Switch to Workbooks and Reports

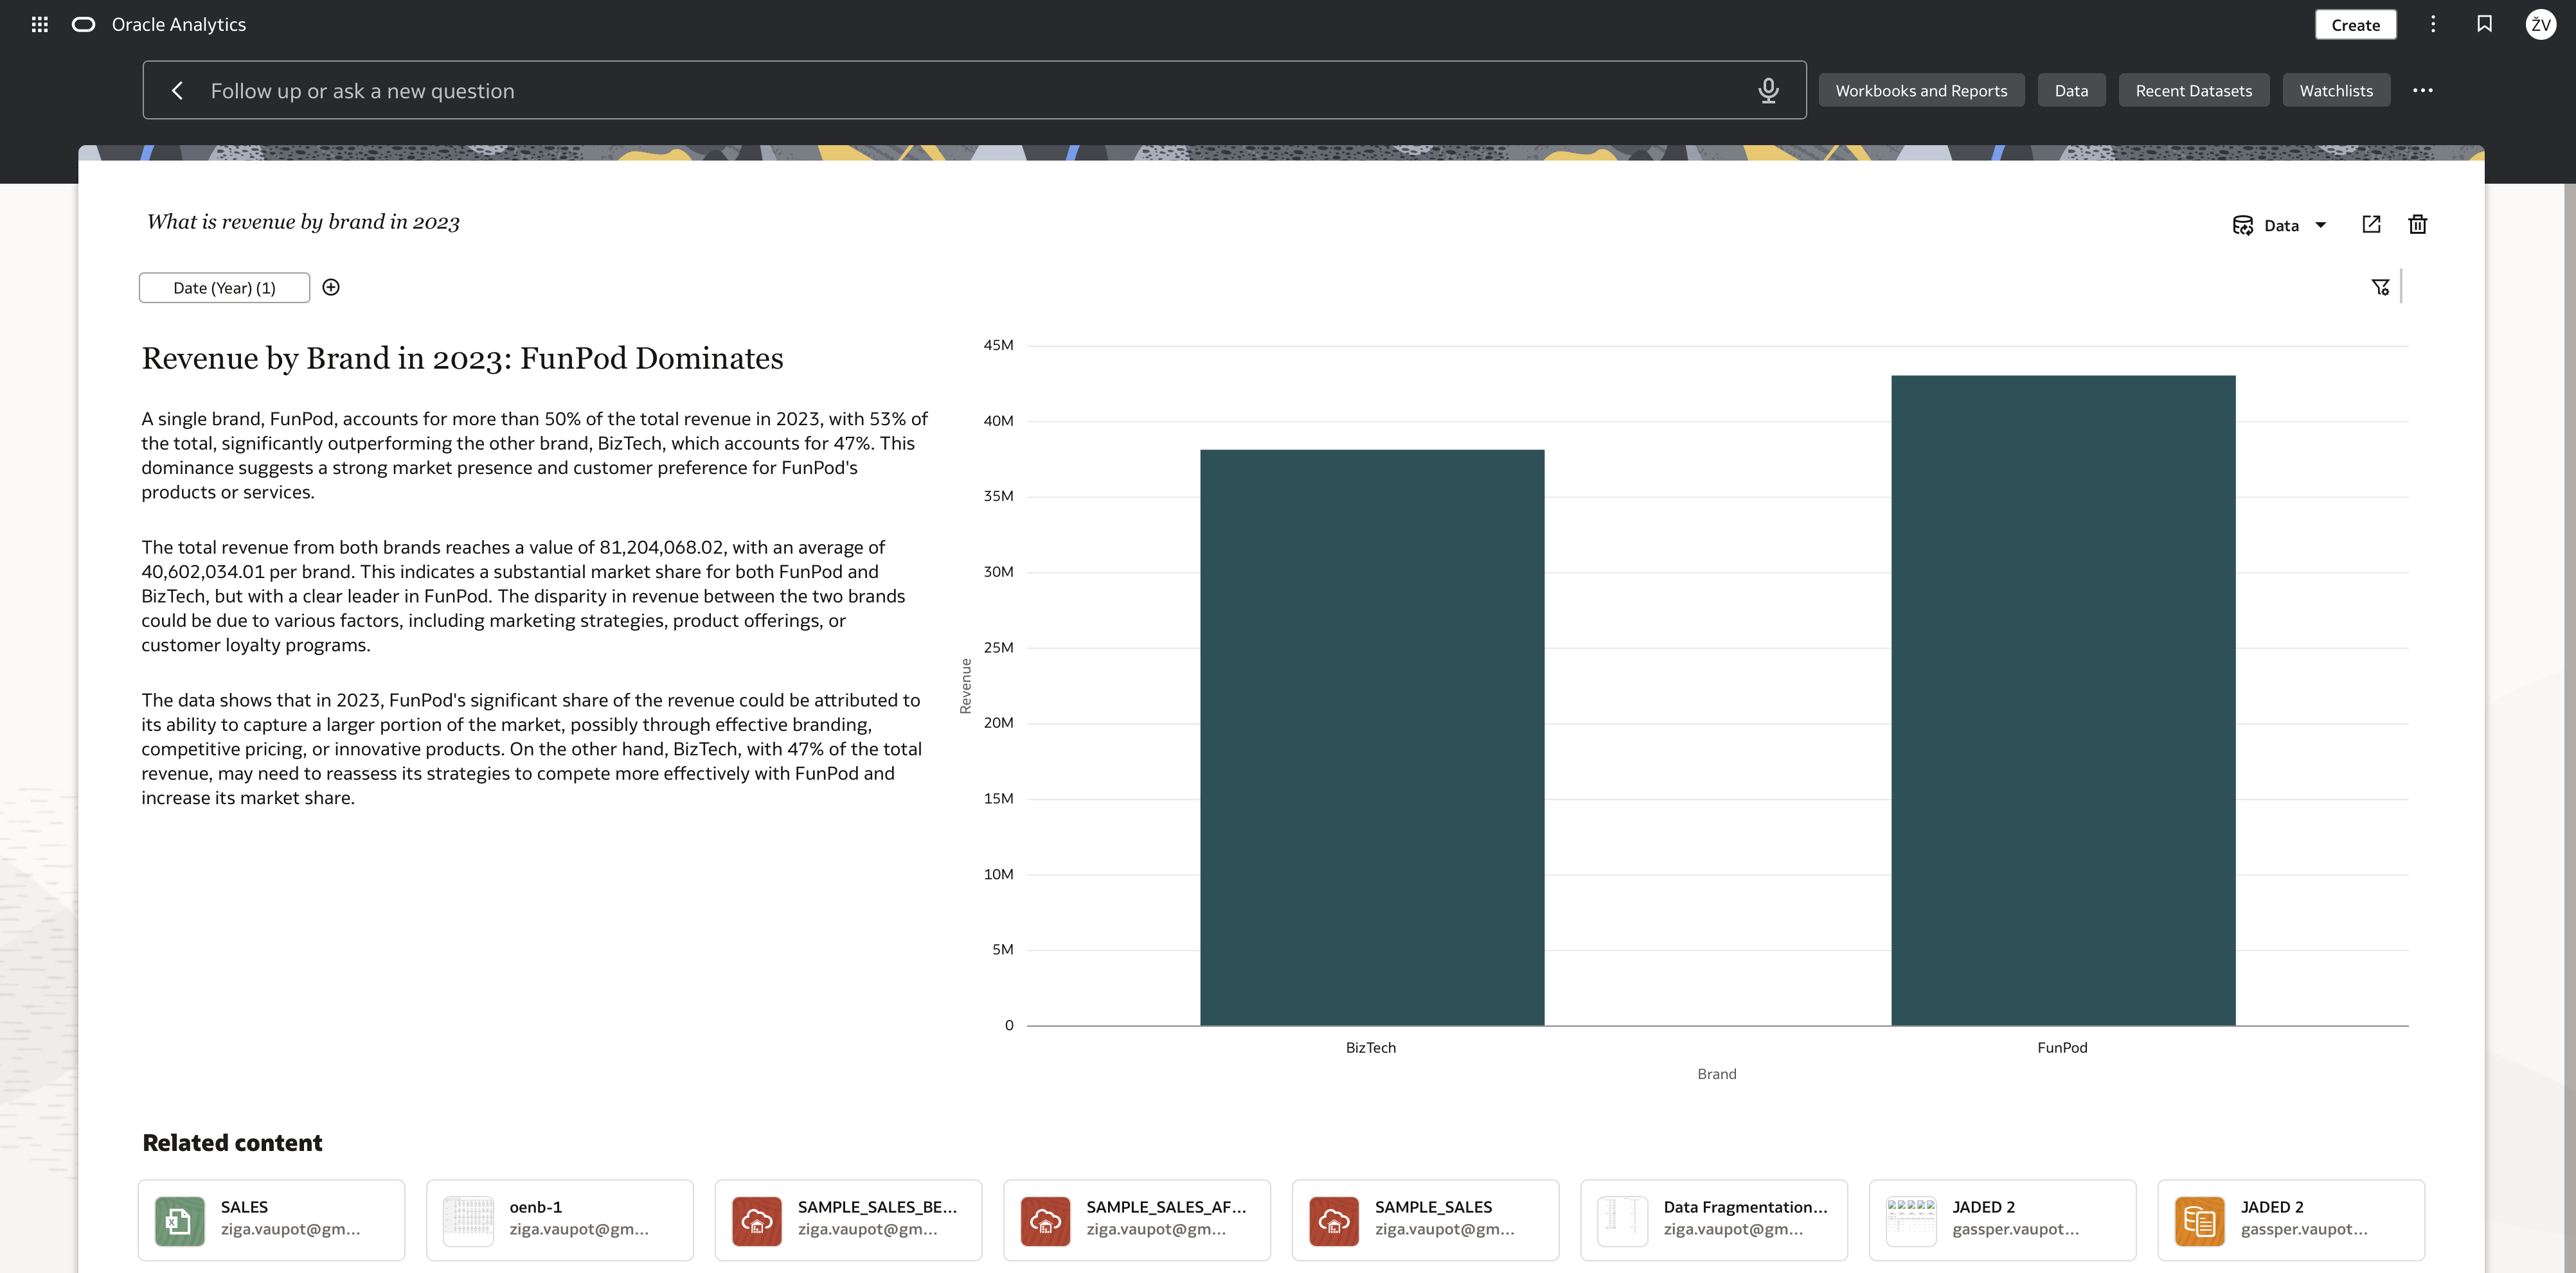pos(1921,91)
